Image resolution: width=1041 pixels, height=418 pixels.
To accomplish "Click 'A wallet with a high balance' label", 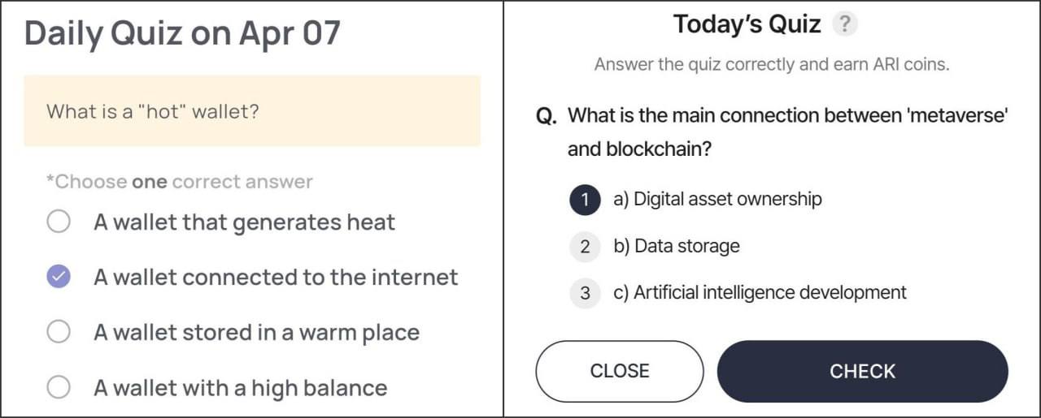I will coord(240,388).
